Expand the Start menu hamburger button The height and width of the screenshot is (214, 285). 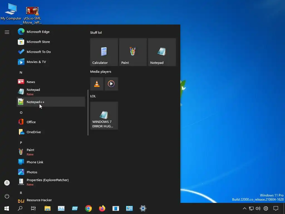coord(7,32)
